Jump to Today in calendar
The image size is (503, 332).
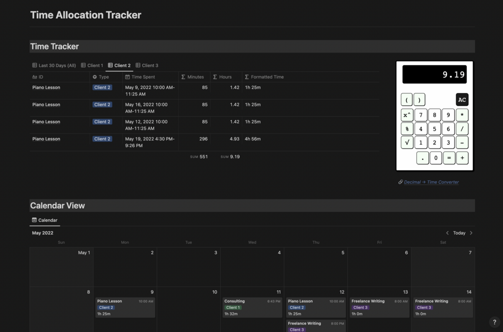459,233
